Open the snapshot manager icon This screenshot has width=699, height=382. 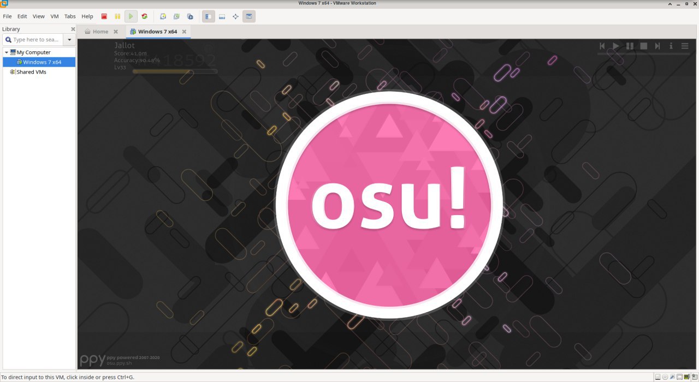click(x=190, y=16)
